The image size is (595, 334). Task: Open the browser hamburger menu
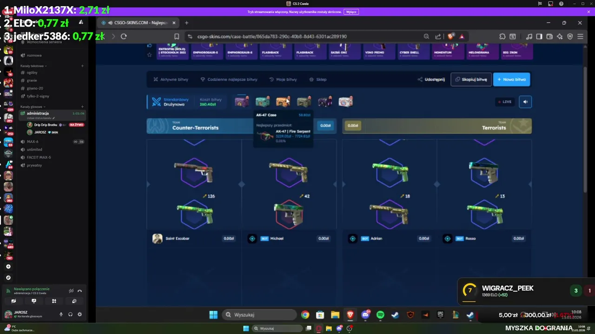point(580,36)
